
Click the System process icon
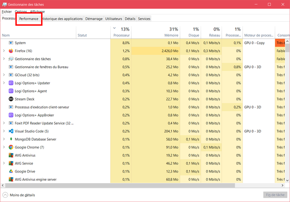11,43
